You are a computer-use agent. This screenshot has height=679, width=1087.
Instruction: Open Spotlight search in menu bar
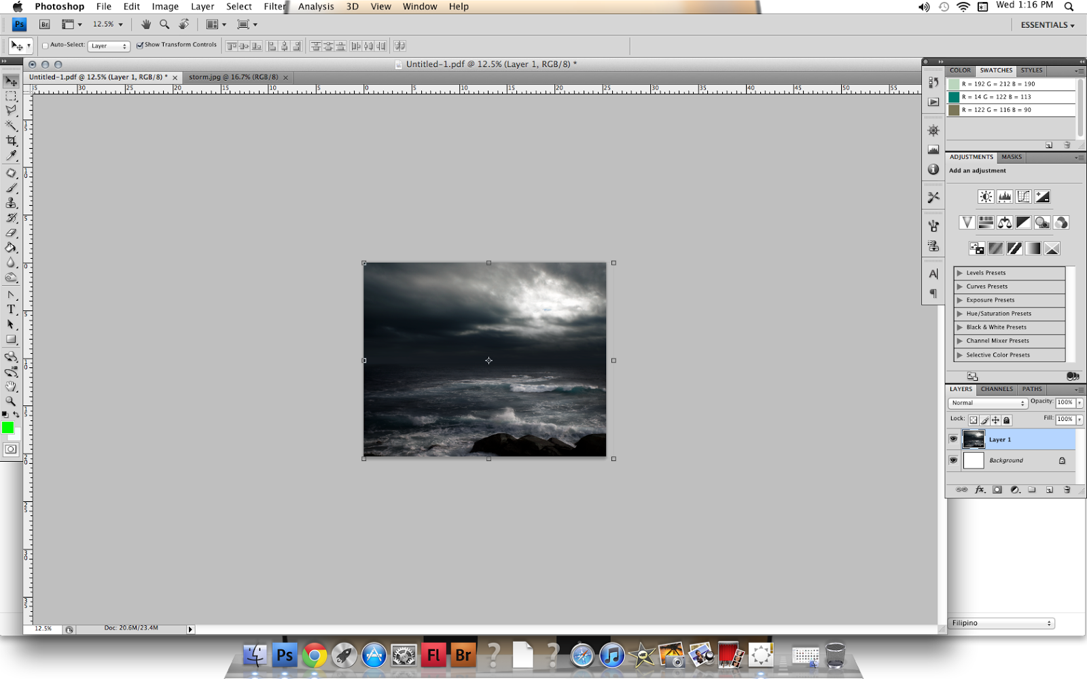(1069, 7)
